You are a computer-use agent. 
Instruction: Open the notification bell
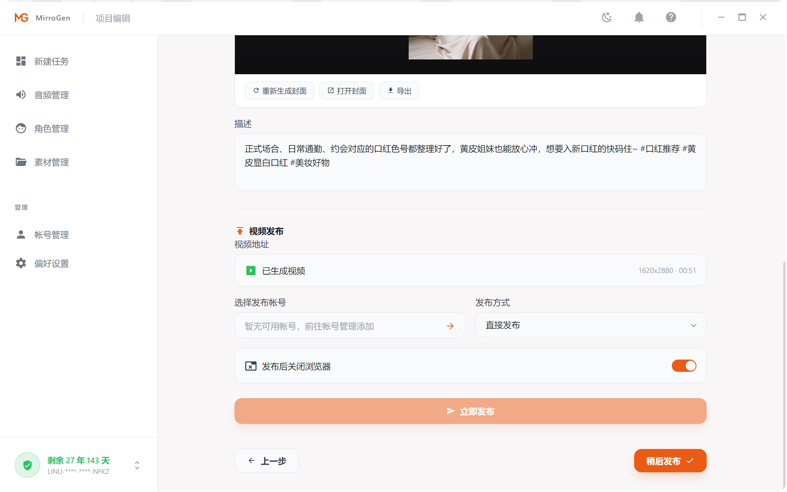click(x=639, y=17)
